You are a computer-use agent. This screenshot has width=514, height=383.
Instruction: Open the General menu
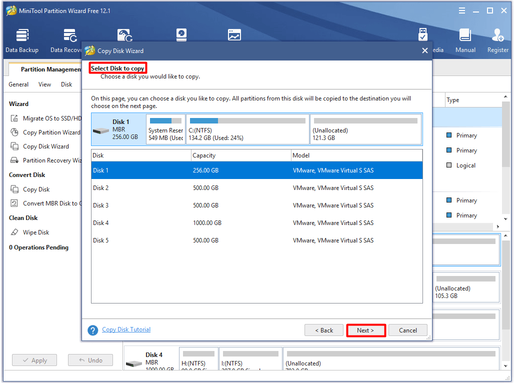click(x=18, y=84)
